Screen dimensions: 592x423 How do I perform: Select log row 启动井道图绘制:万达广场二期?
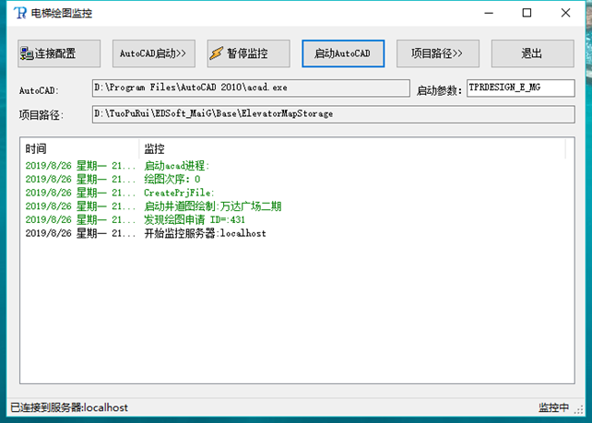pos(210,206)
